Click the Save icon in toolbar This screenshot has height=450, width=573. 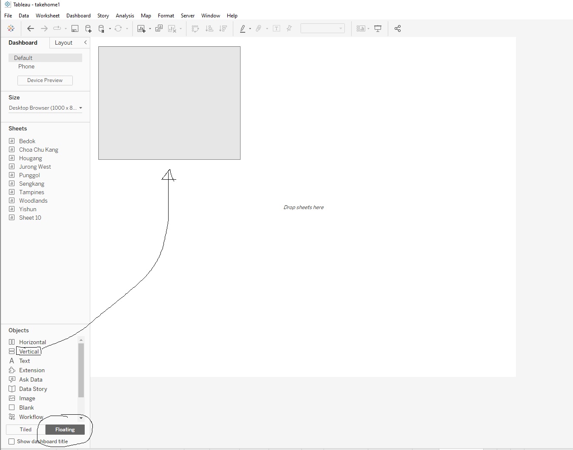pyautogui.click(x=75, y=28)
